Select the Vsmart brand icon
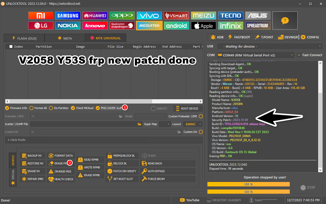The image size is (326, 204). pyautogui.click(x=176, y=16)
